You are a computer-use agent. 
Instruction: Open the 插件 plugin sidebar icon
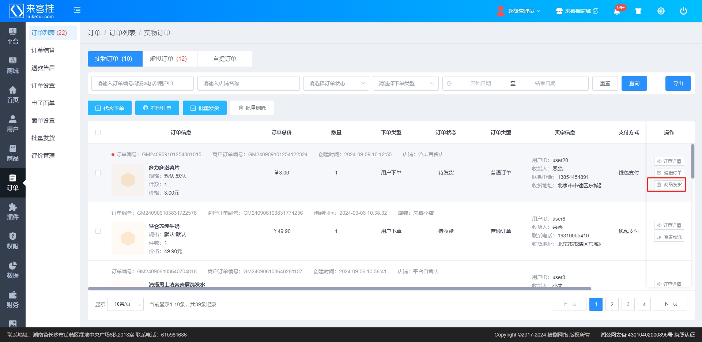coord(12,212)
